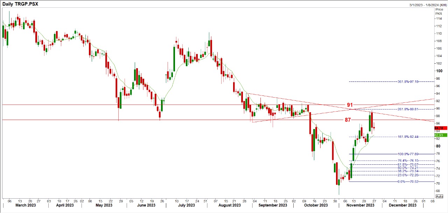Click the Auto scale button
The height and width of the screenshot is (213, 448).
coord(439,196)
